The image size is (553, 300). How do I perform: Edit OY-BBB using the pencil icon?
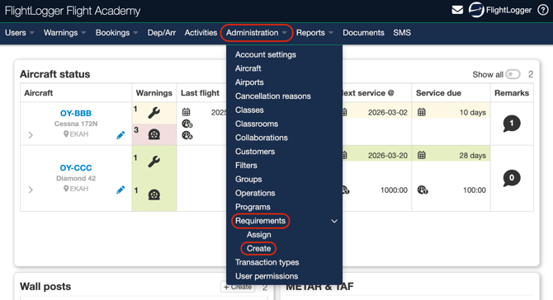[x=121, y=135]
